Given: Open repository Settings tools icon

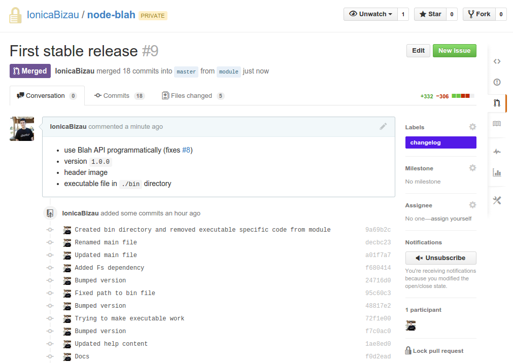Looking at the screenshot, I should (497, 200).
